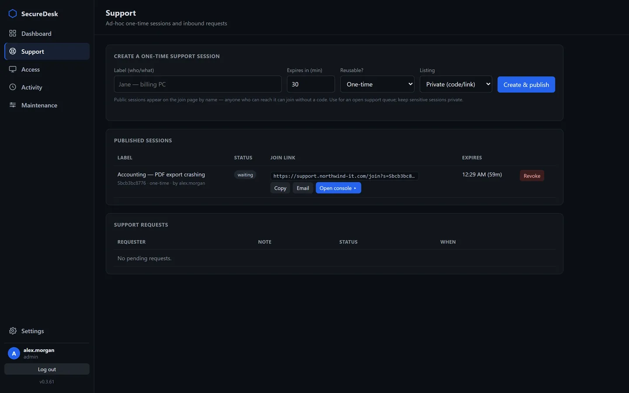Email the join link
The image size is (629, 393).
[x=303, y=188]
